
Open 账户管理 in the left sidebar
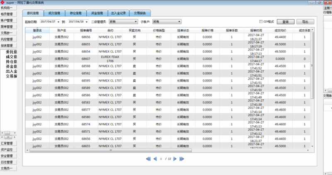[x=8, y=20]
